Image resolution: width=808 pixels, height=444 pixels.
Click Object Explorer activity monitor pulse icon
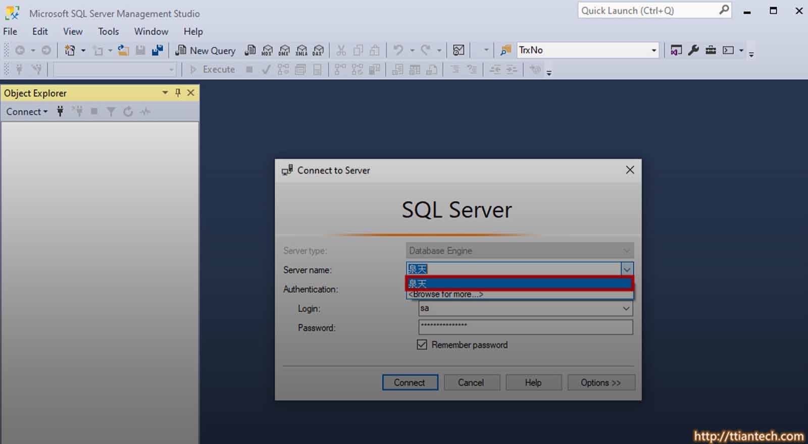tap(145, 112)
